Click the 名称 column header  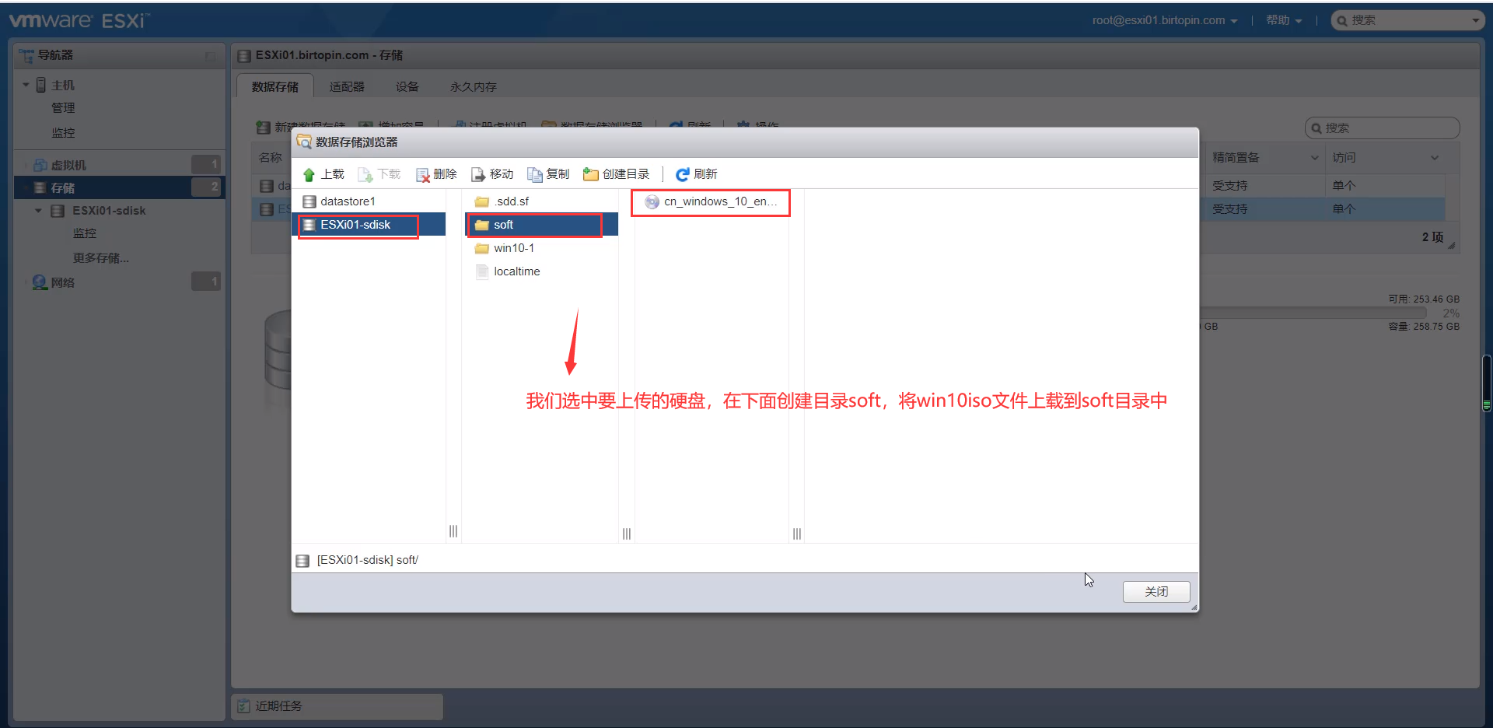[270, 158]
